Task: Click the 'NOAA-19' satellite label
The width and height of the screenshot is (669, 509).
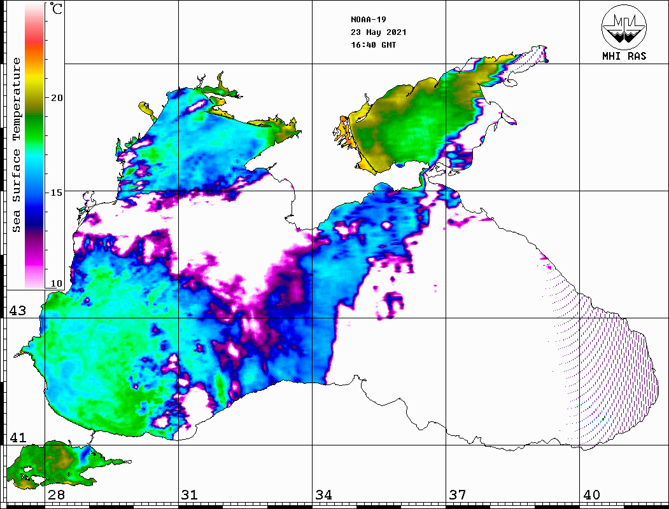Action: 368,20
